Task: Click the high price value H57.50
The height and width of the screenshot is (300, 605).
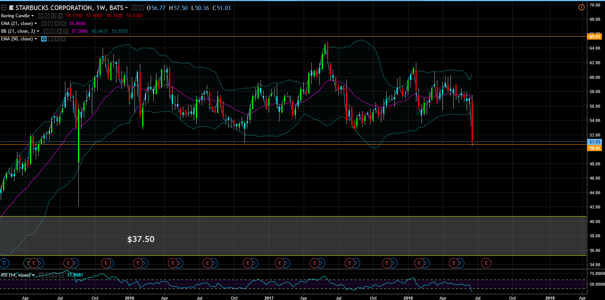Action: [x=178, y=8]
